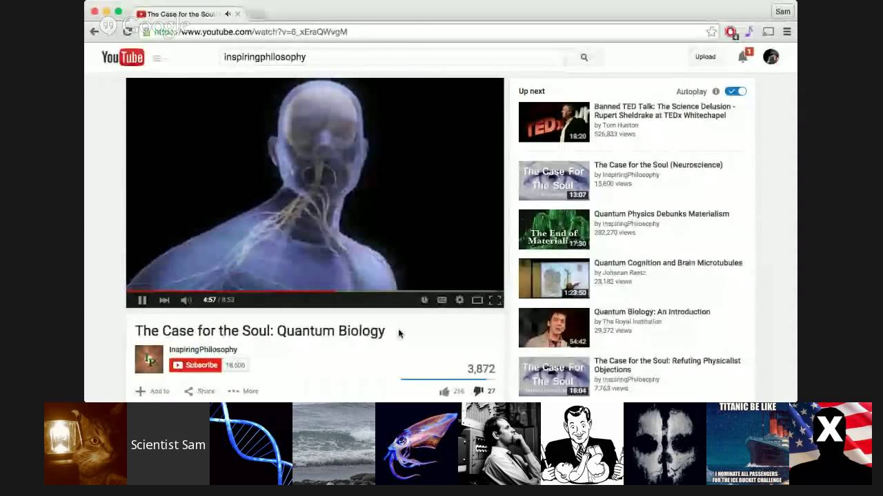Skip to next video in player

tap(164, 300)
